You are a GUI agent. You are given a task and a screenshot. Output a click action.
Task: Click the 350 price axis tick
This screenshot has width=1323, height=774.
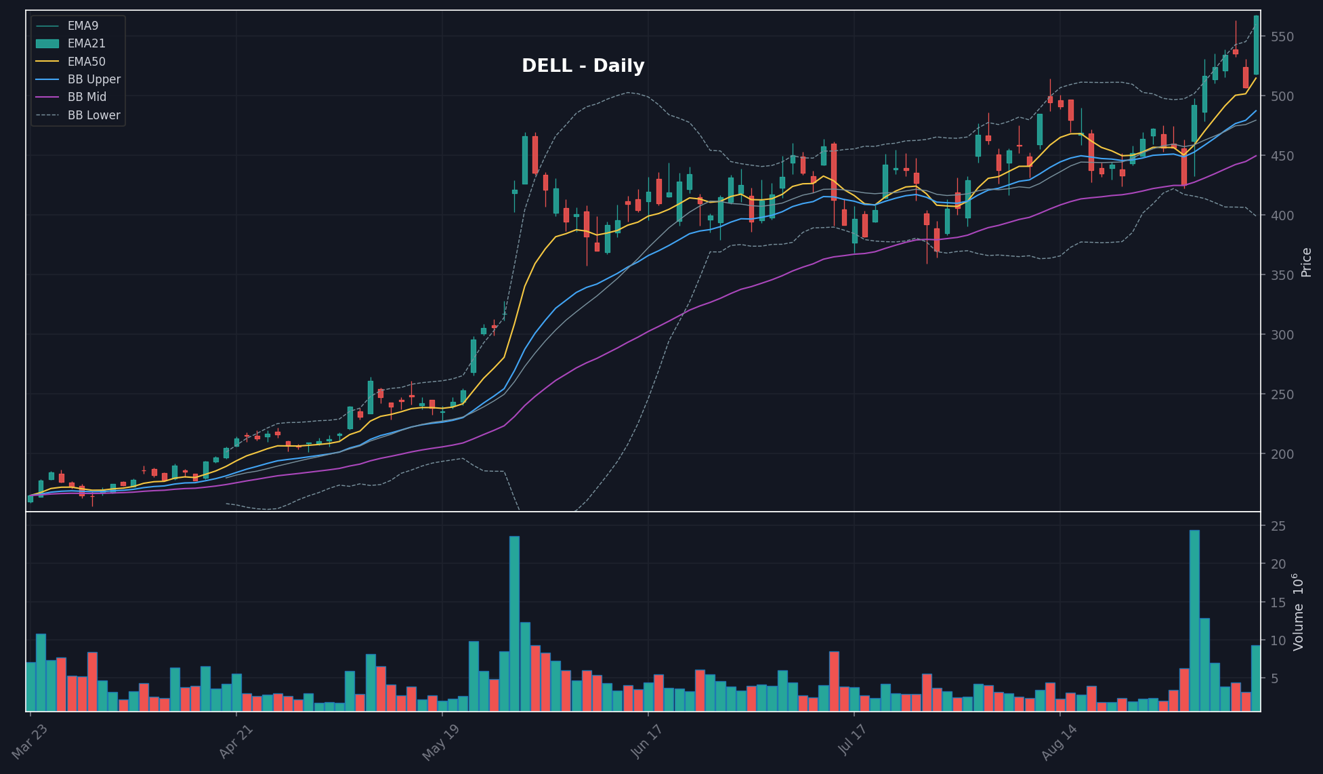(1282, 276)
